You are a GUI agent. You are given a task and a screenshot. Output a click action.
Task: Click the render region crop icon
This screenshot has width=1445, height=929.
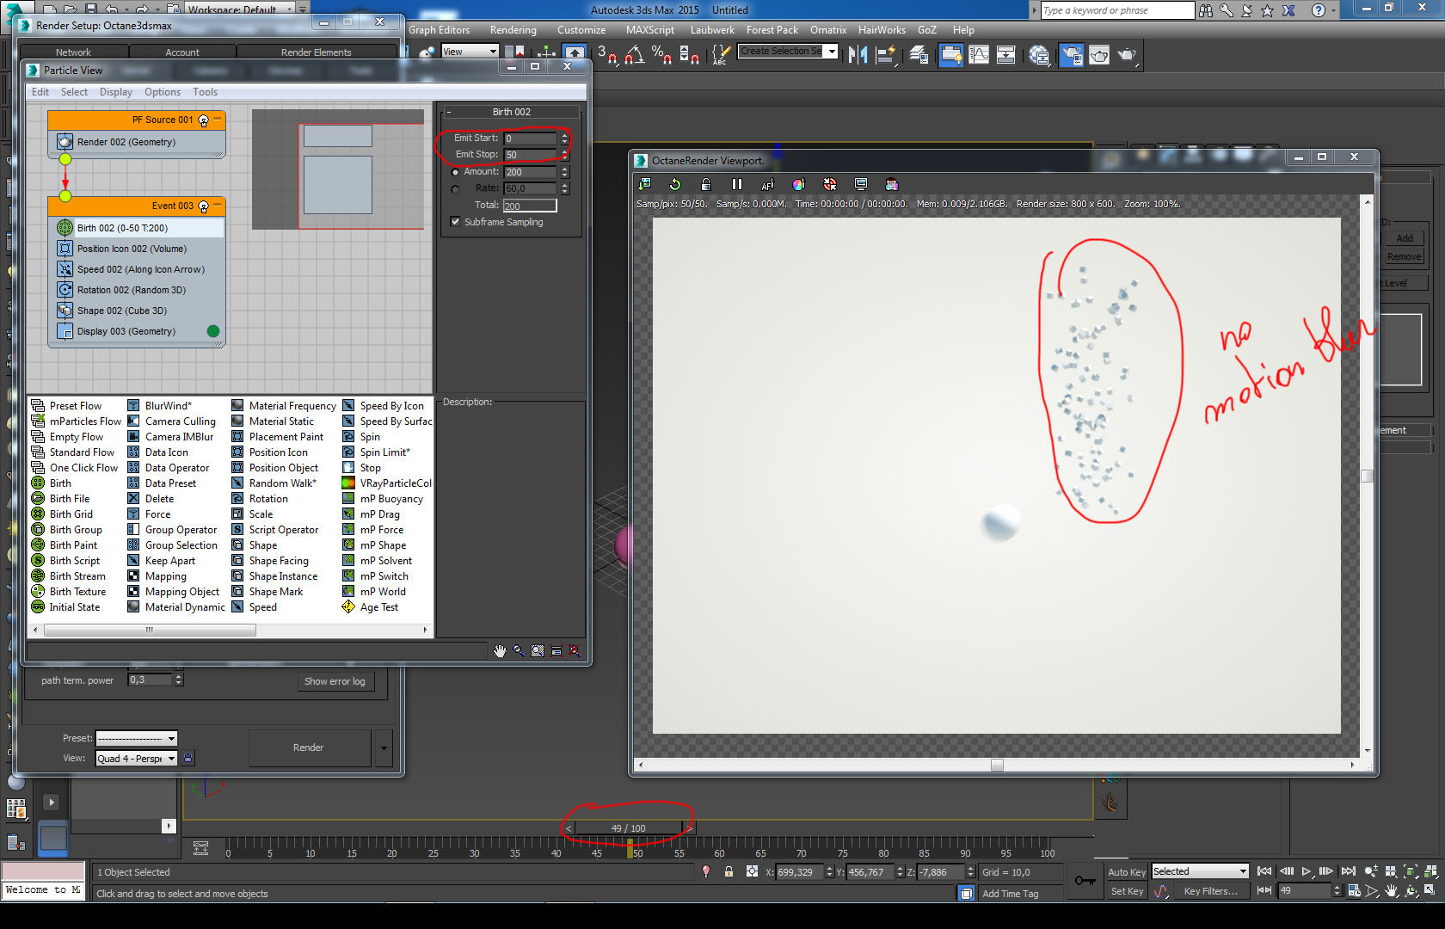(891, 184)
